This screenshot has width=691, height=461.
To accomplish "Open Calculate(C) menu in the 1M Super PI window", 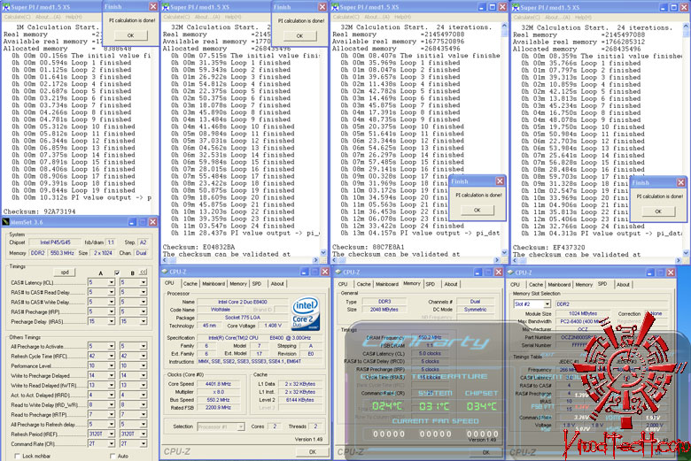I will [17, 17].
